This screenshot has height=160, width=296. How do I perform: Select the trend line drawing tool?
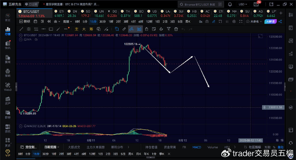21,29
